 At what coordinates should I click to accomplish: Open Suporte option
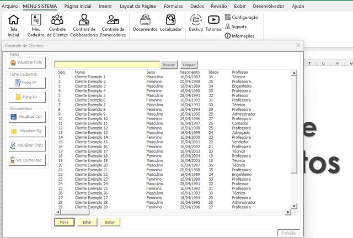click(236, 26)
